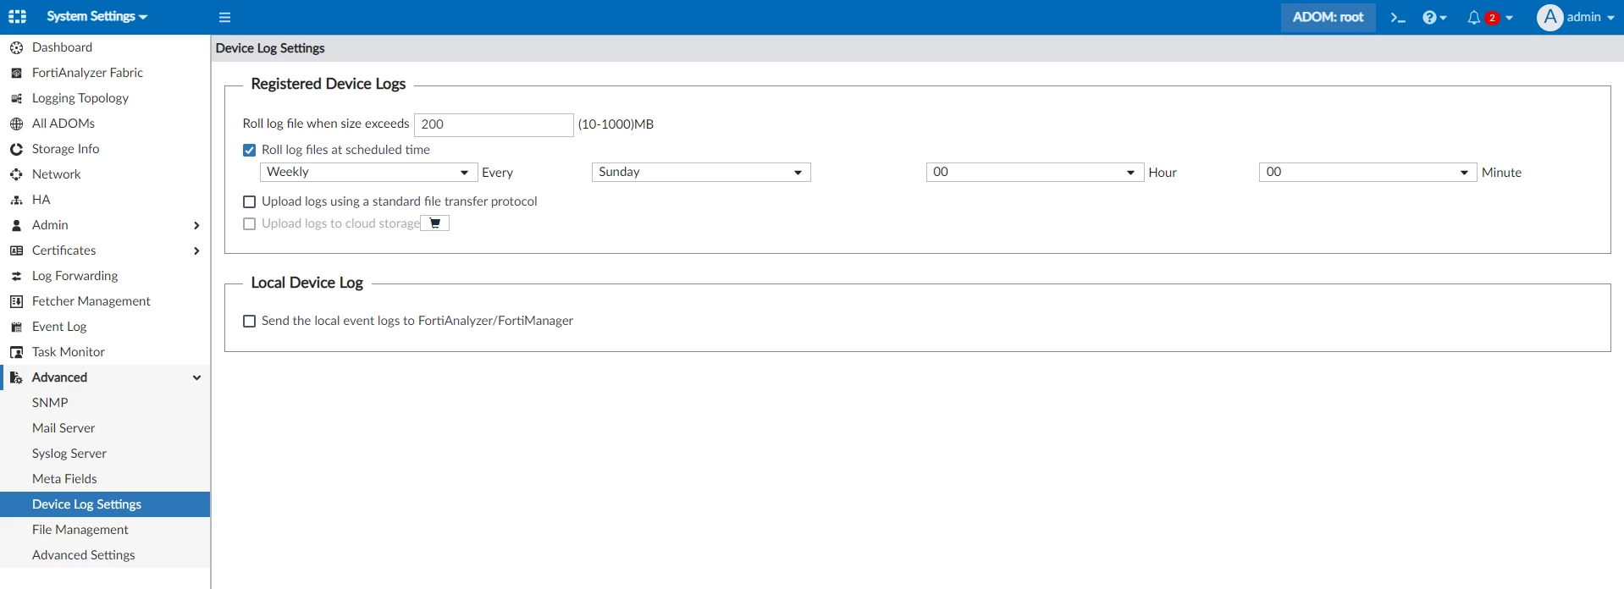This screenshot has height=589, width=1624.
Task: Open the help question mark menu
Action: (x=1434, y=17)
